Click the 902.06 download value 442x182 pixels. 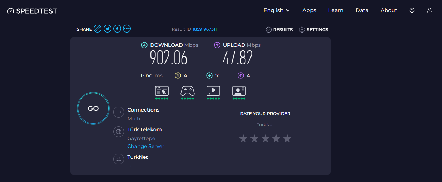(168, 58)
